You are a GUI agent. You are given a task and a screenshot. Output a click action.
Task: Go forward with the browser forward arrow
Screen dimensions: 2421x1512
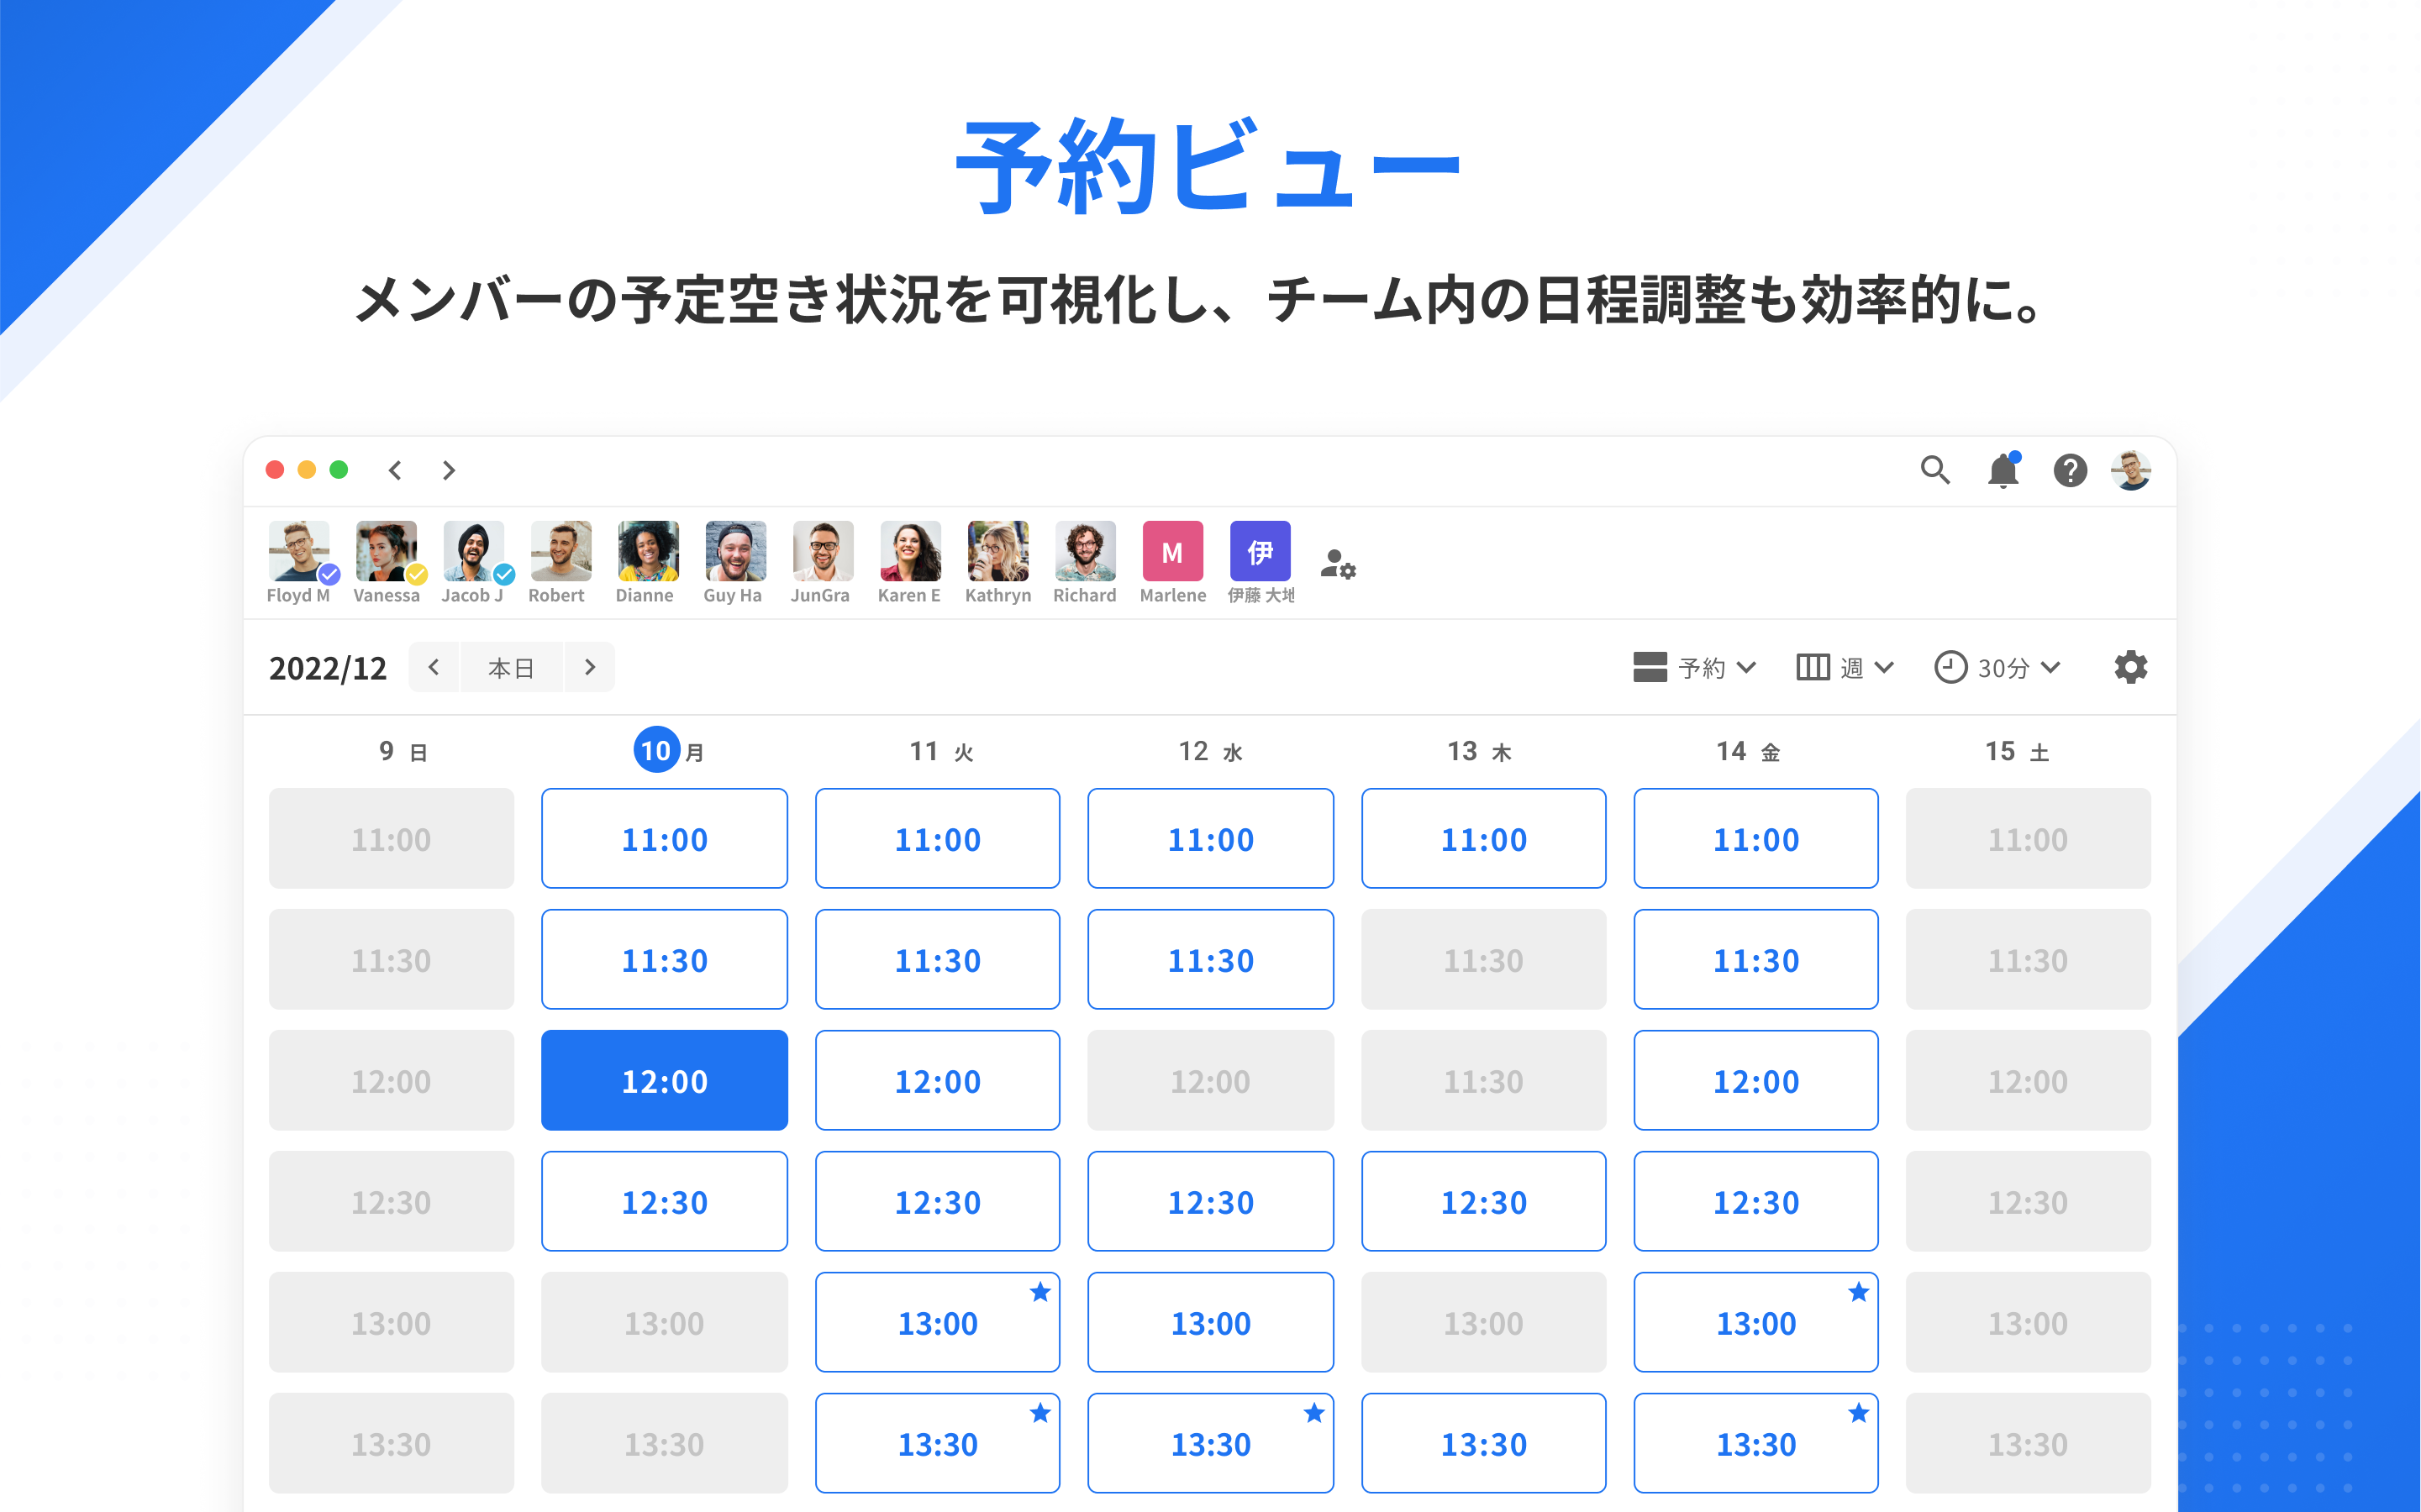(450, 470)
